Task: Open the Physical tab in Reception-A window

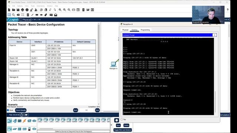Action: (x=125, y=30)
